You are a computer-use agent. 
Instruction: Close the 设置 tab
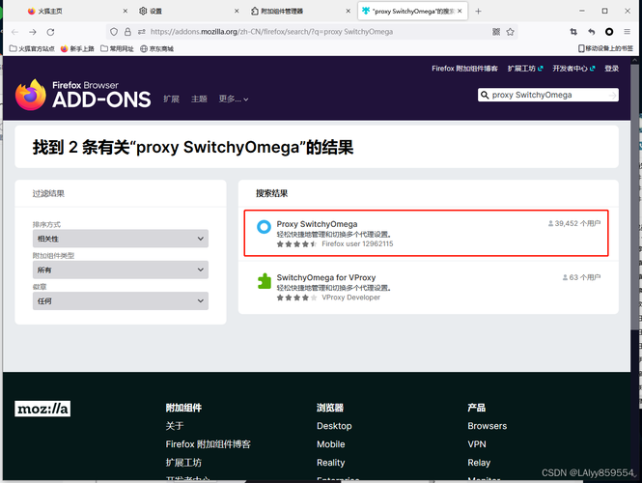point(237,11)
